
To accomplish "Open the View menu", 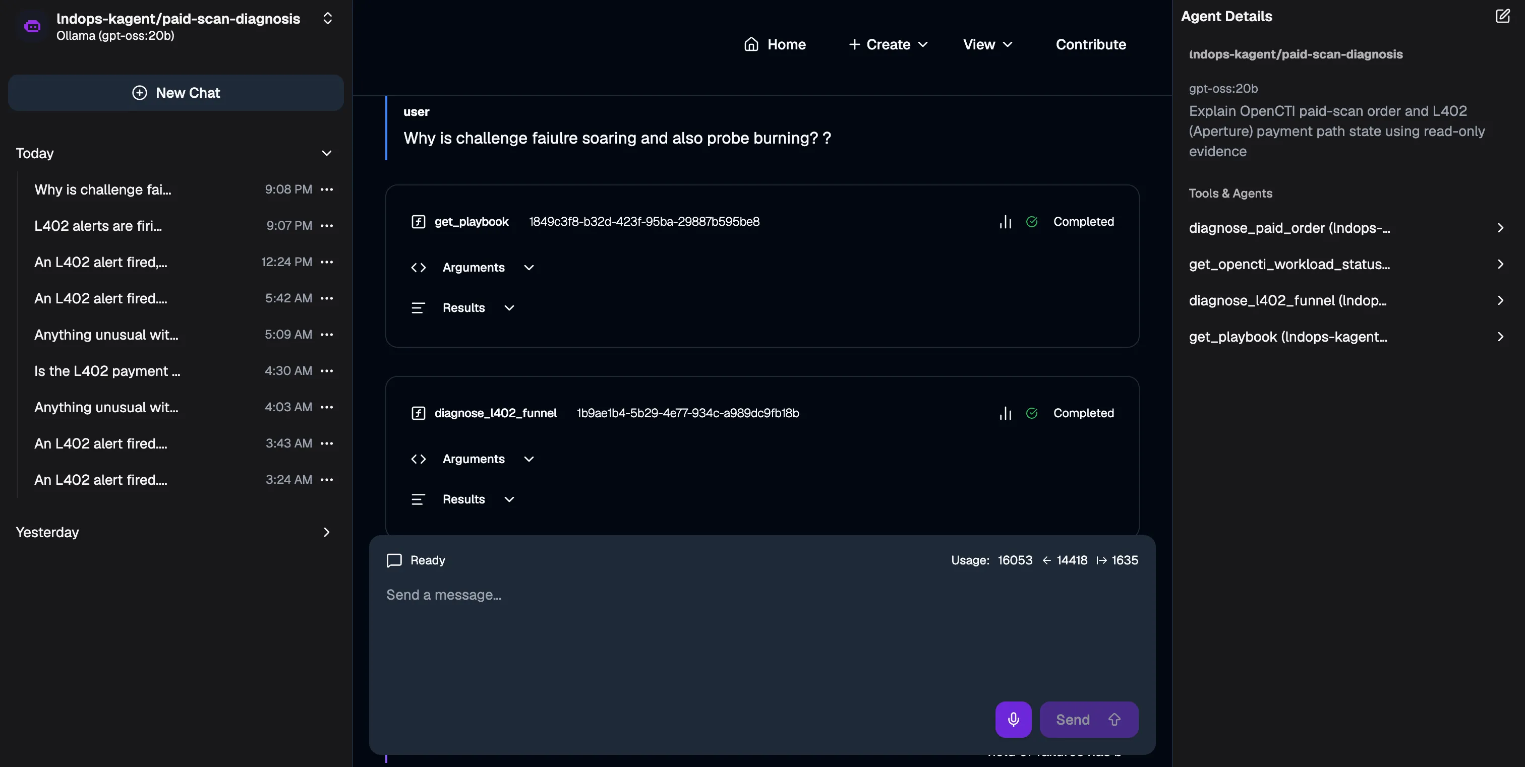I will [987, 44].
